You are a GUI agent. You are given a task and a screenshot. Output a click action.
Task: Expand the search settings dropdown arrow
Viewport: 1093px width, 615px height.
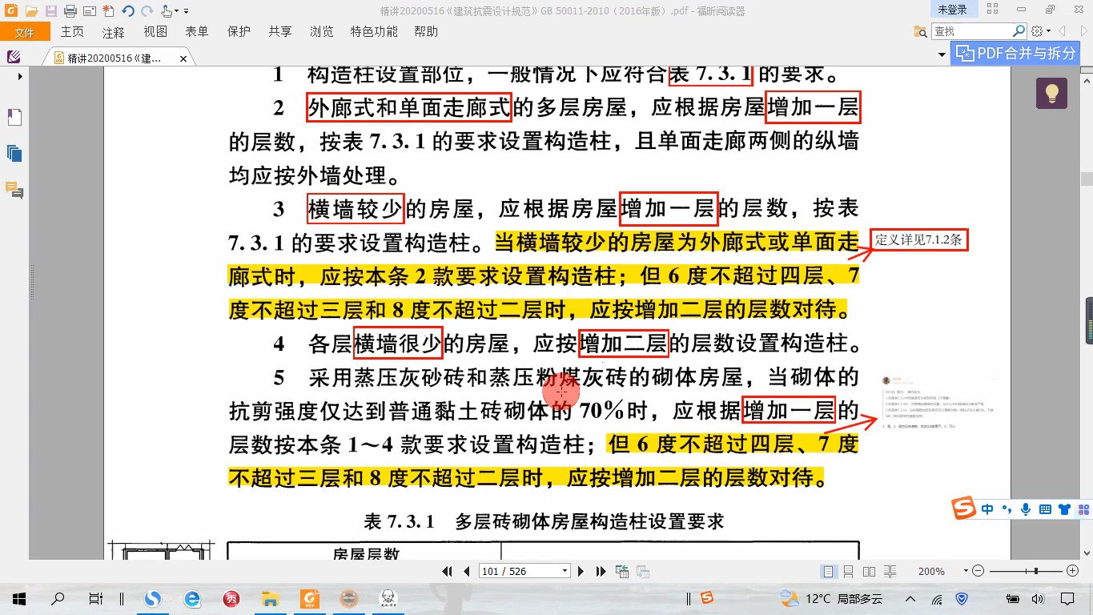click(x=1048, y=31)
